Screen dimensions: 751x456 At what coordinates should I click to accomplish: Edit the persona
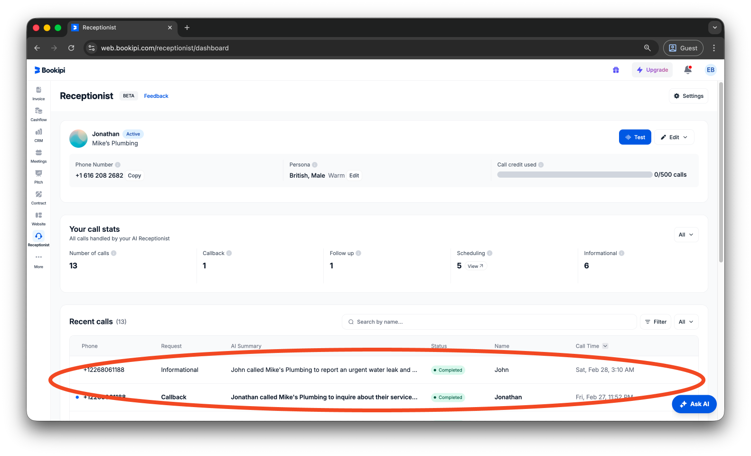point(354,175)
